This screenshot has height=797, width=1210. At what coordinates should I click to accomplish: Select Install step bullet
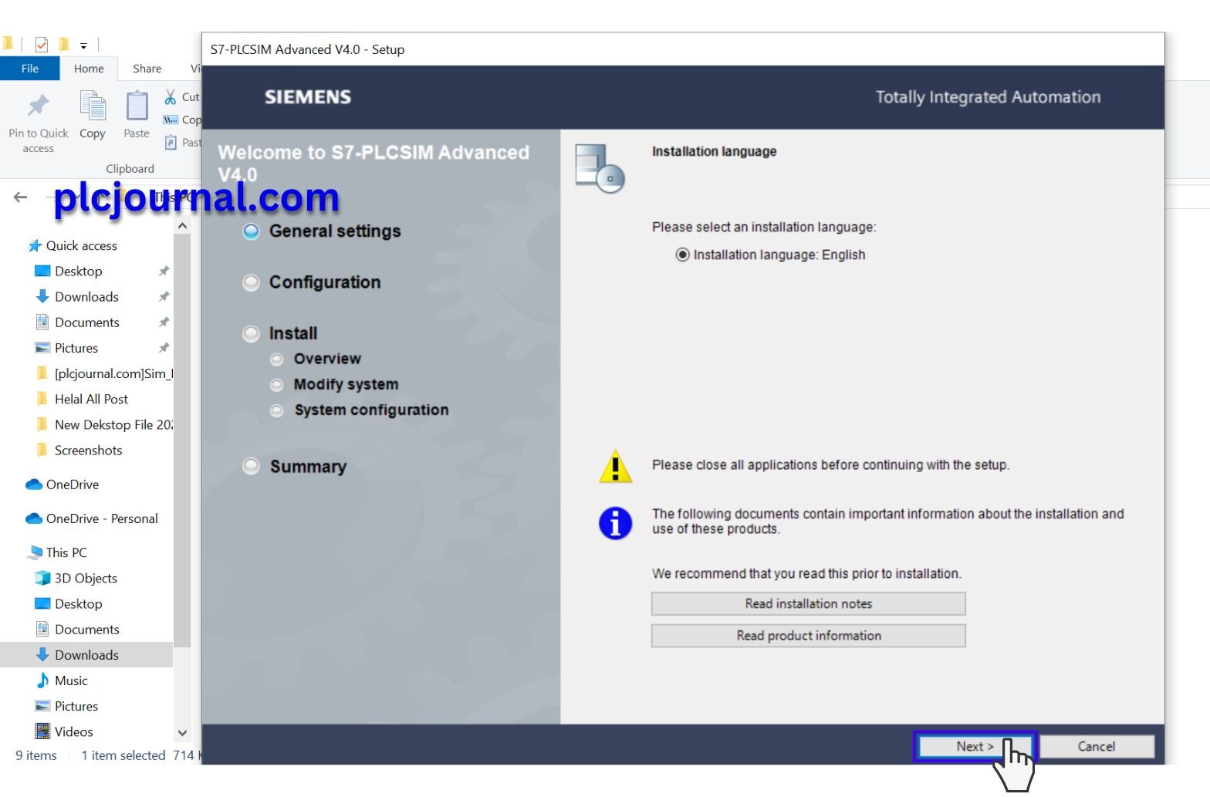pyautogui.click(x=251, y=334)
